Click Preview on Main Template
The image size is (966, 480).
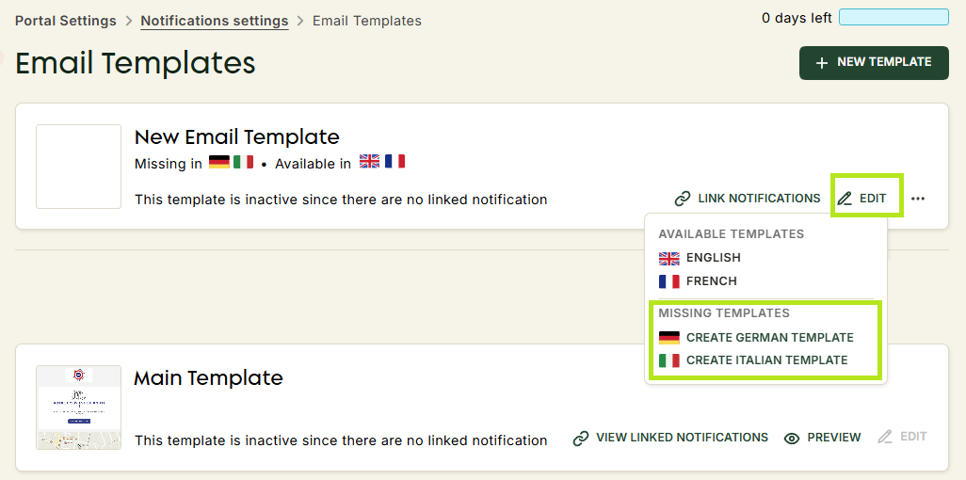point(823,438)
